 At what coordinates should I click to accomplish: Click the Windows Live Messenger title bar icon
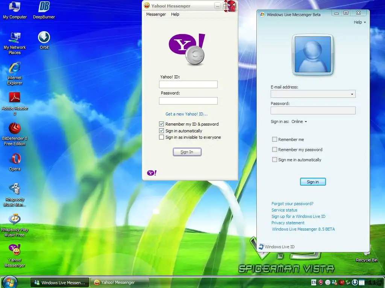click(262, 15)
